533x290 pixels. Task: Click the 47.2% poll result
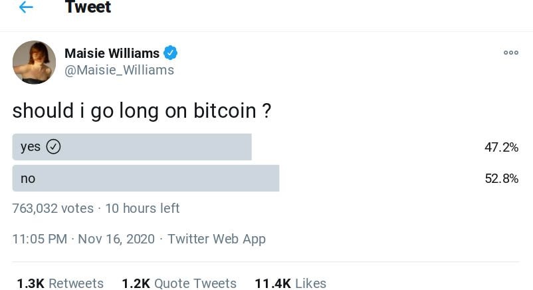pyautogui.click(x=501, y=147)
